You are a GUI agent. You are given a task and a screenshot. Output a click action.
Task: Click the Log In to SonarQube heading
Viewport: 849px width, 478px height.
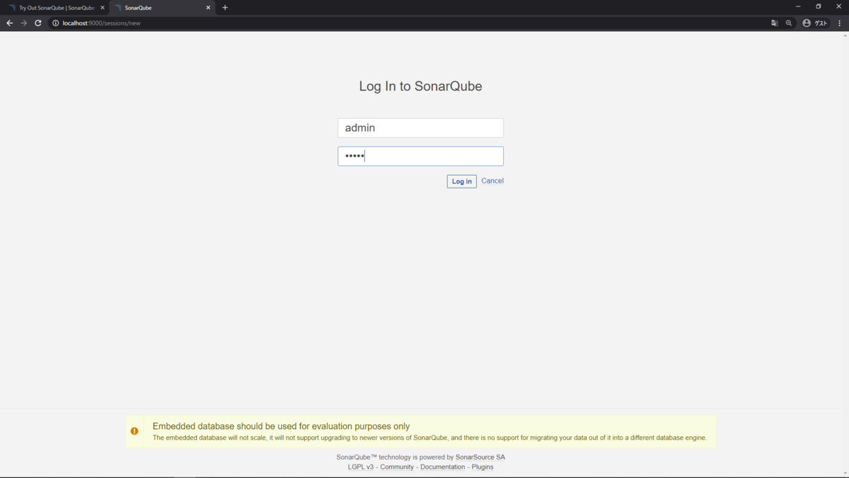pos(420,86)
